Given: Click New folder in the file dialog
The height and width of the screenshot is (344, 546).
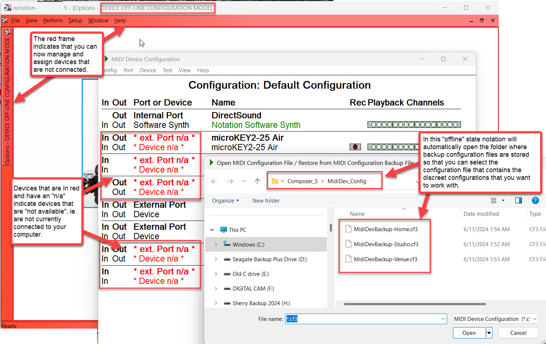Looking at the screenshot, I should (x=266, y=201).
